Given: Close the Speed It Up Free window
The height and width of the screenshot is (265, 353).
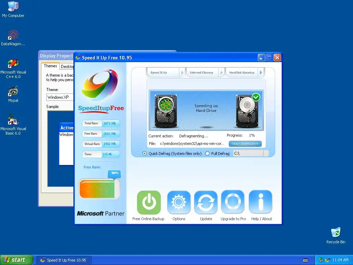Looking at the screenshot, I should pos(278,58).
